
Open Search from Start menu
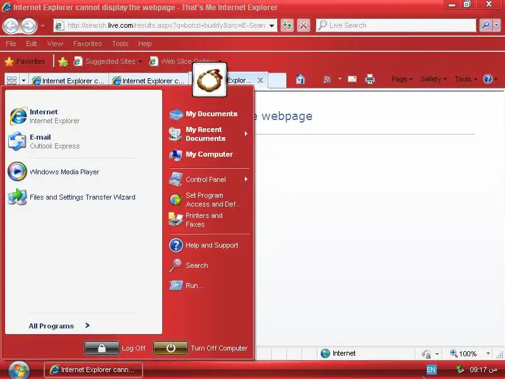pyautogui.click(x=209, y=265)
